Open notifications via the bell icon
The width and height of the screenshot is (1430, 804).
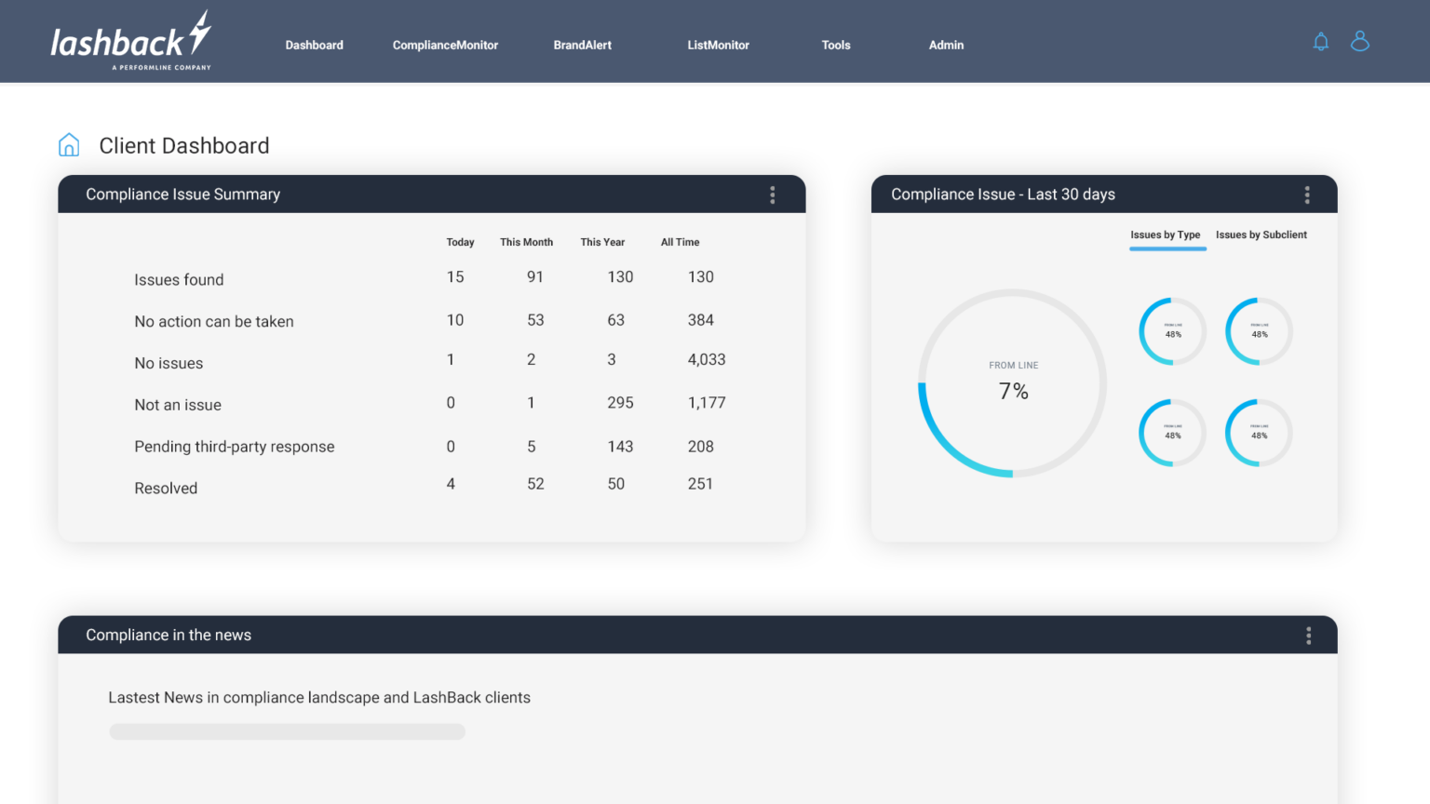1320,41
